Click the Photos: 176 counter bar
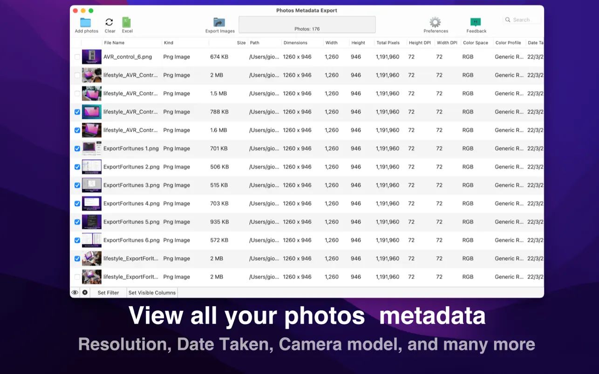The width and height of the screenshot is (599, 374). 307,24
